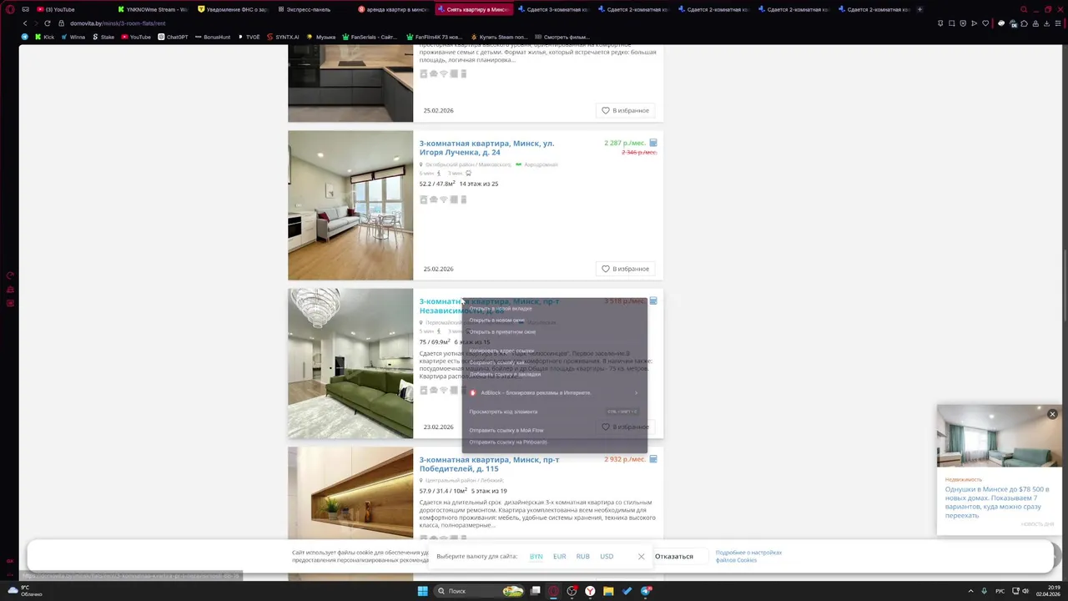
Task: Open the Игоря Лученка flat photo
Action: [350, 205]
